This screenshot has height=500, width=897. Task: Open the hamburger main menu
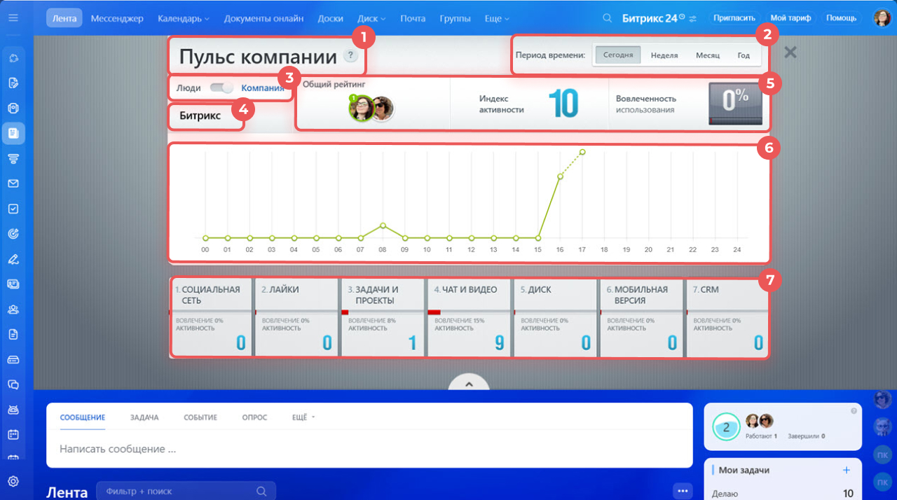pyautogui.click(x=13, y=18)
